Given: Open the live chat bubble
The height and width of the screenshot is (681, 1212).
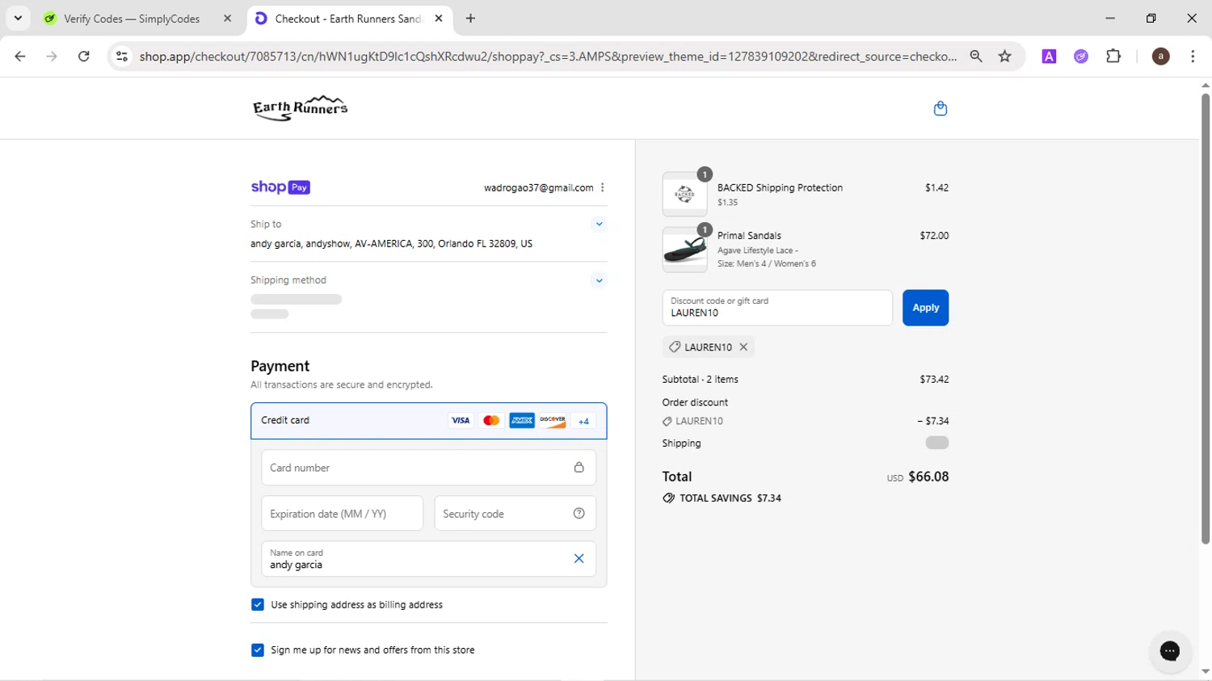Looking at the screenshot, I should [1169, 651].
